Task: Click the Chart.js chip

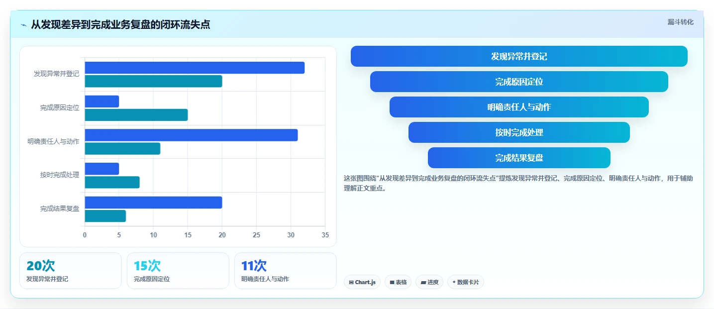Action: point(362,282)
